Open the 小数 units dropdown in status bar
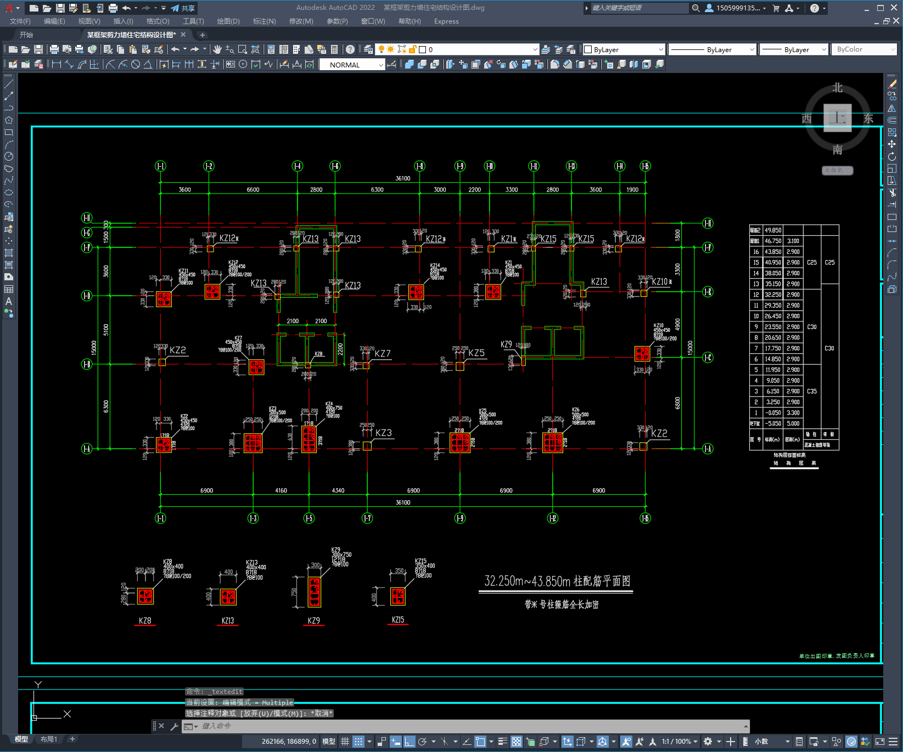The image size is (903, 752). coord(772,742)
